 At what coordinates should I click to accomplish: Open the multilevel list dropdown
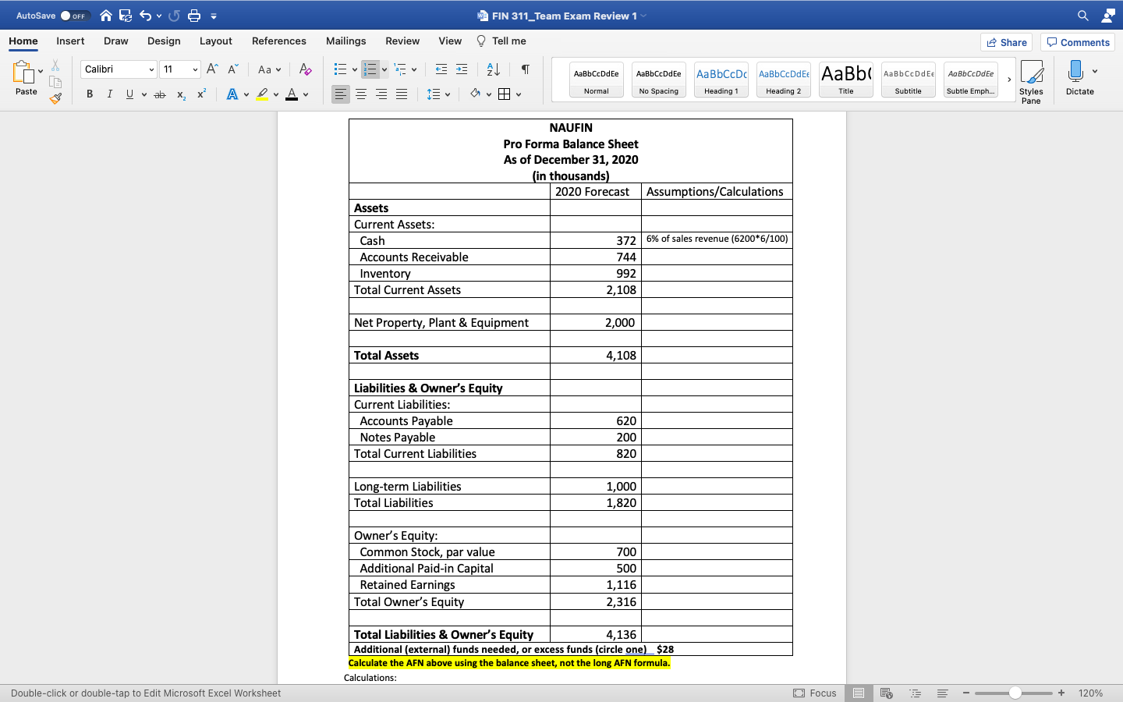pyautogui.click(x=414, y=69)
